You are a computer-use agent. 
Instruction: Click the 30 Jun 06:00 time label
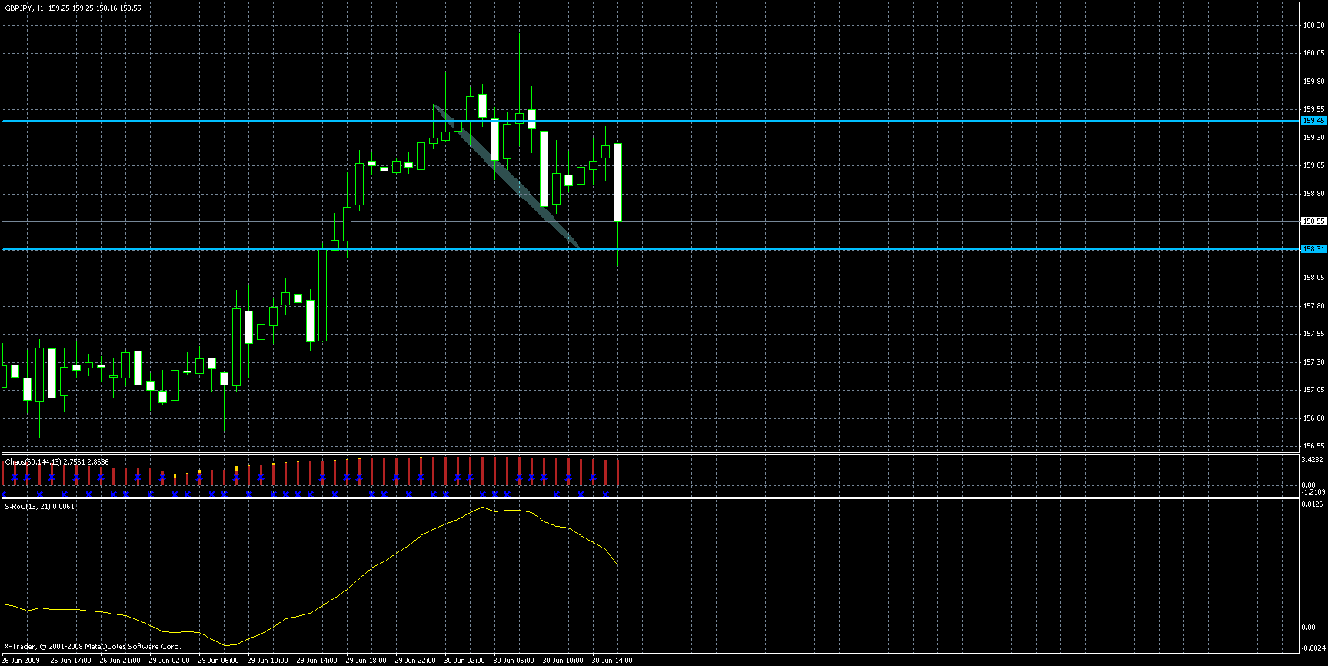(x=514, y=661)
